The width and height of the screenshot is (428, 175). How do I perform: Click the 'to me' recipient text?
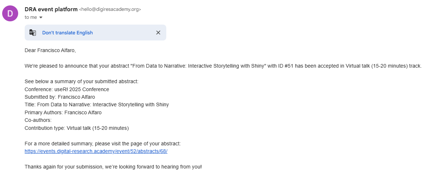(x=30, y=17)
